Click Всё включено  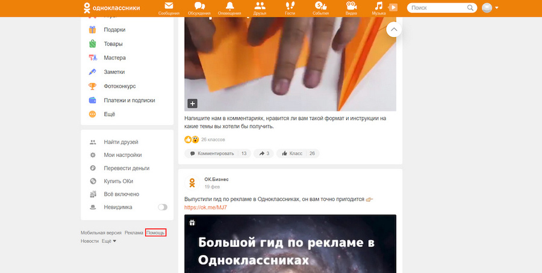[121, 194]
